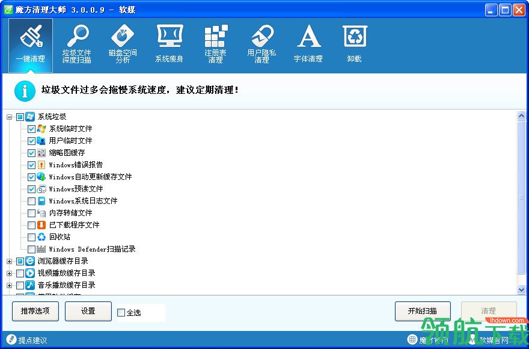
Task: Click the 推荐选项 button
Action: (x=35, y=311)
